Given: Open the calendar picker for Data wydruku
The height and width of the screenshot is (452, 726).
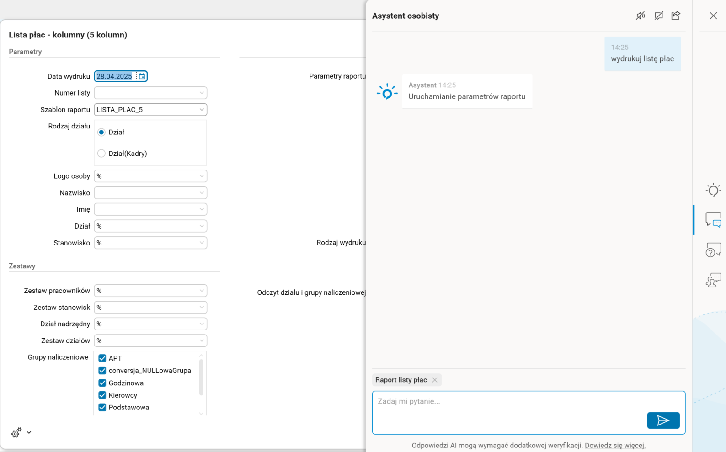Looking at the screenshot, I should 142,76.
